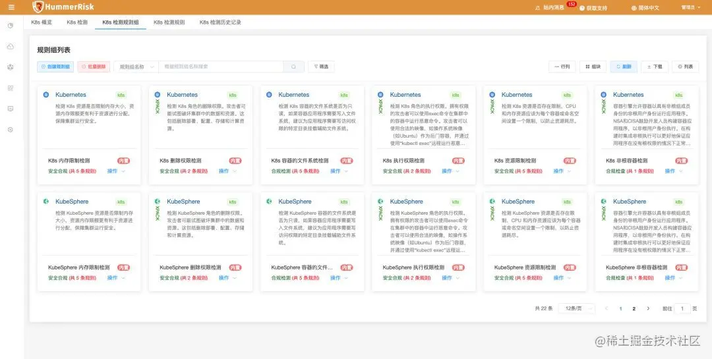Open the cloud icon in the left sidebar

(x=11, y=46)
